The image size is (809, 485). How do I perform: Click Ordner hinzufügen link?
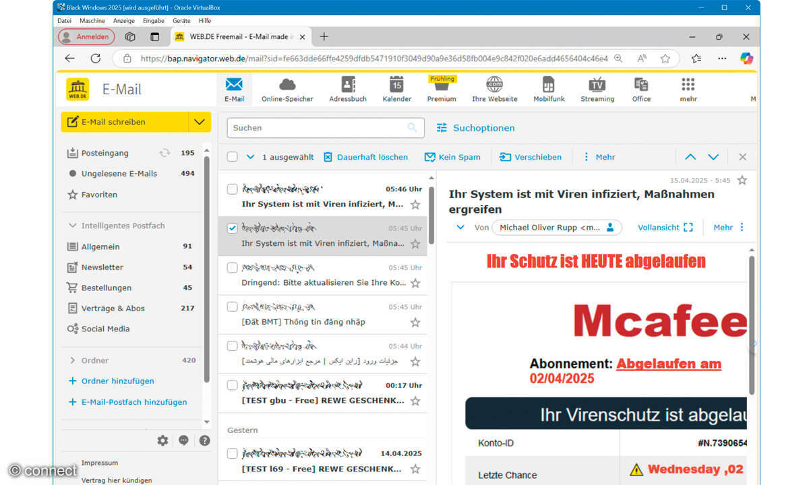point(111,381)
